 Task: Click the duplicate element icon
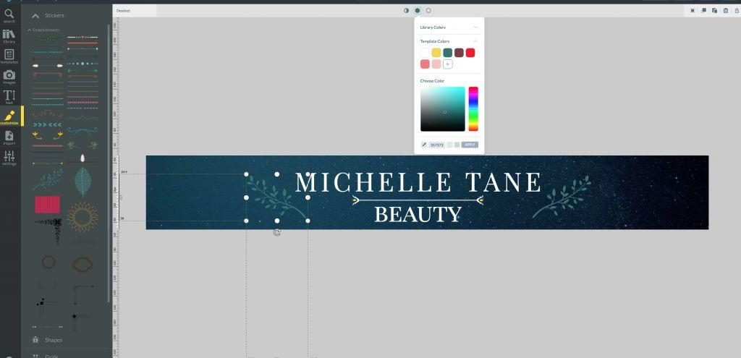click(x=714, y=10)
